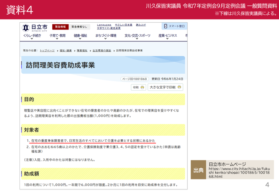Click the 目的 section heading
Image resolution: width=279 pixels, height=193 pixels.
(x=29, y=99)
